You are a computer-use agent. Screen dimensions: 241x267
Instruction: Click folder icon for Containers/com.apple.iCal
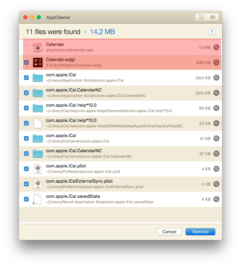[x=38, y=138]
